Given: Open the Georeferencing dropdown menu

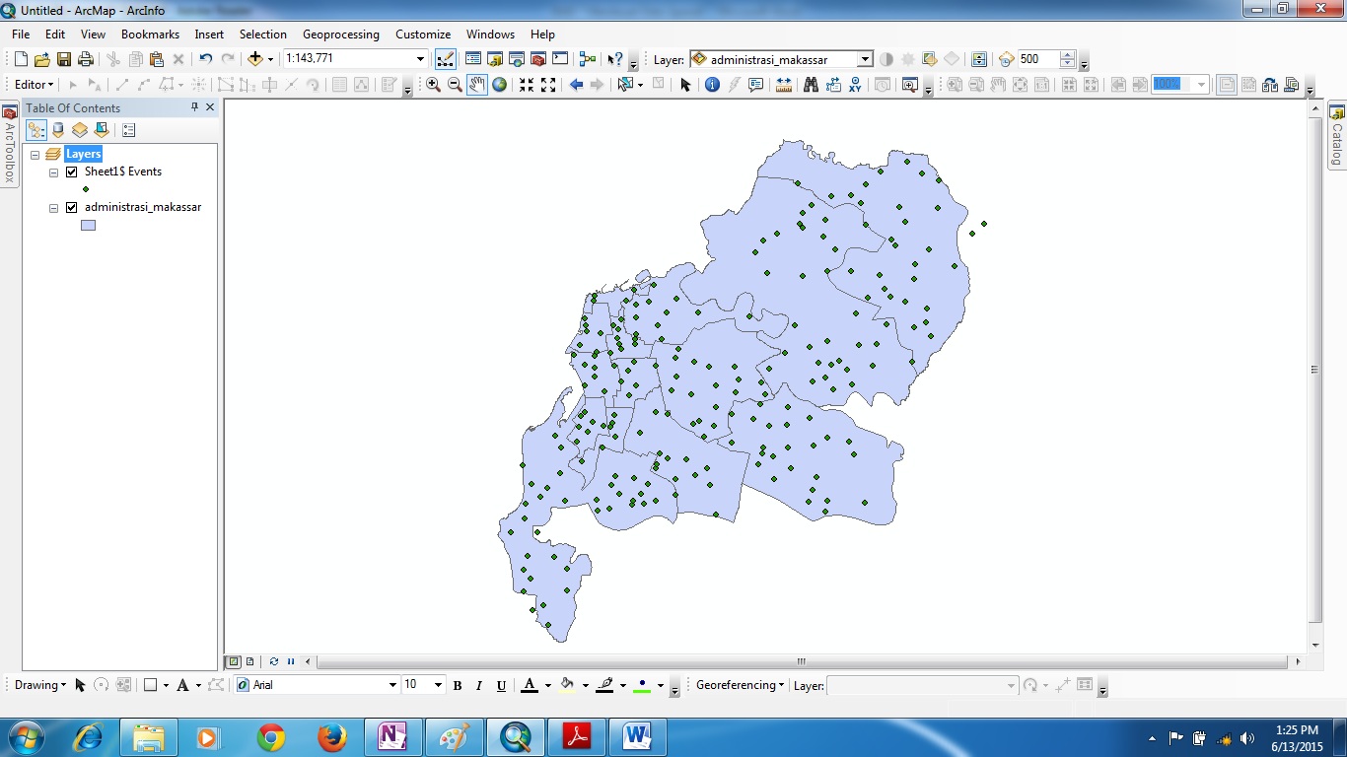Looking at the screenshot, I should tap(738, 684).
